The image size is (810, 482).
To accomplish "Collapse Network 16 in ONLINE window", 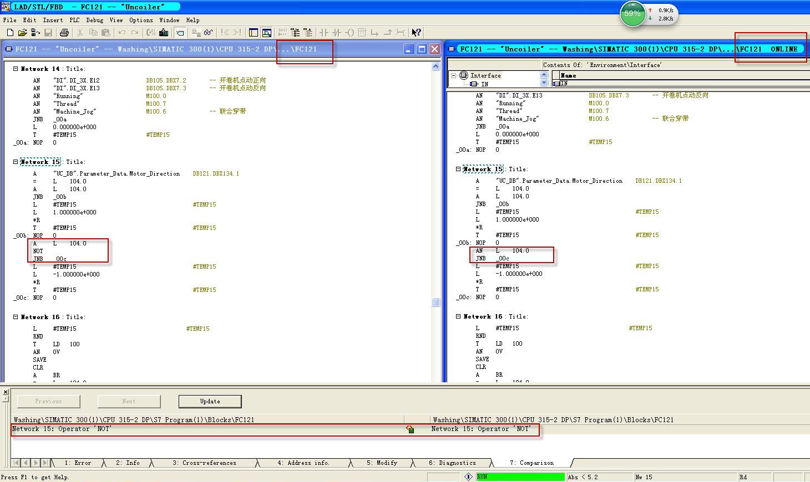I will tap(458, 316).
